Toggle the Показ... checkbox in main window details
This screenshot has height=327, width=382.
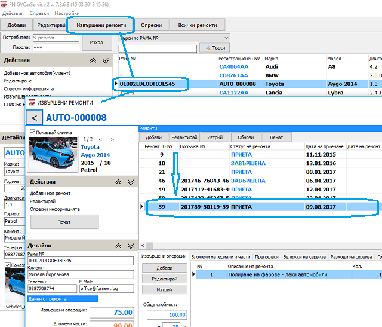coord(8,265)
